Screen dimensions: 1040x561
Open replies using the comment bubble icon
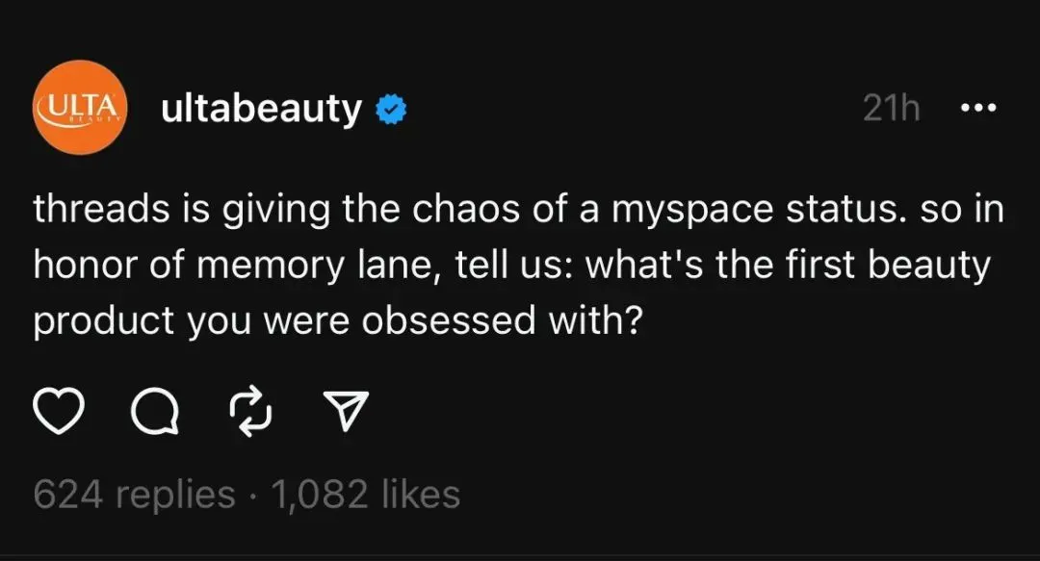point(155,412)
